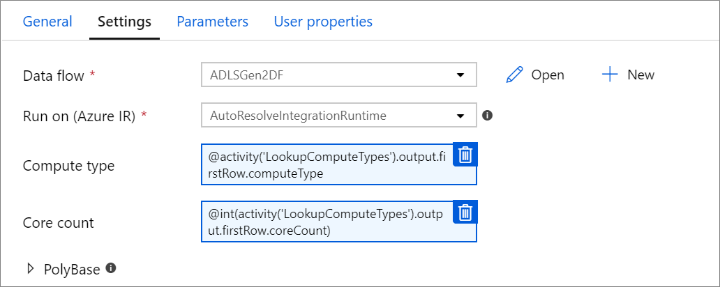Open the Data flow dropdown arrow
This screenshot has height=287, width=720.
click(x=460, y=75)
